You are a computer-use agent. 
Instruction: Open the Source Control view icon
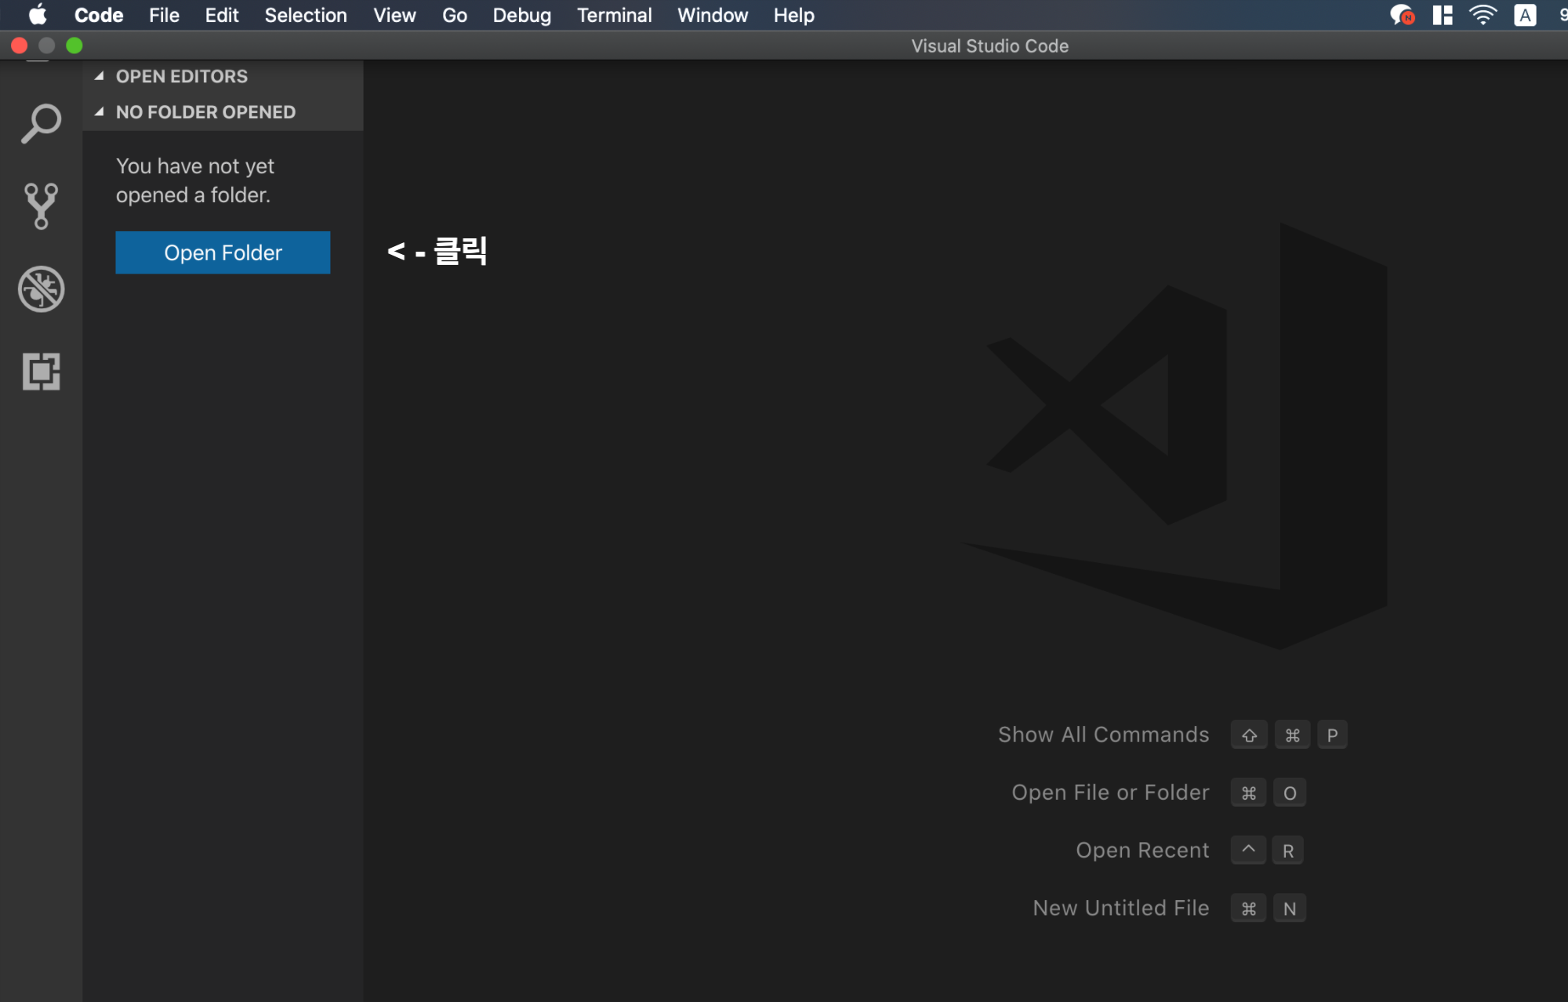tap(41, 206)
